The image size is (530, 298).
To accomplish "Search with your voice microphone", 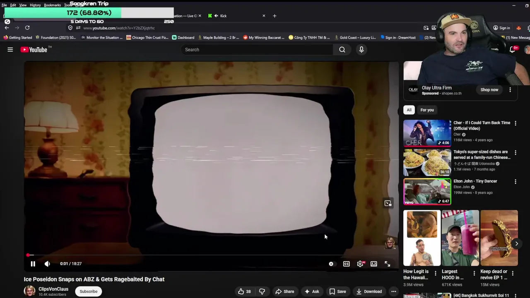I will (361, 50).
